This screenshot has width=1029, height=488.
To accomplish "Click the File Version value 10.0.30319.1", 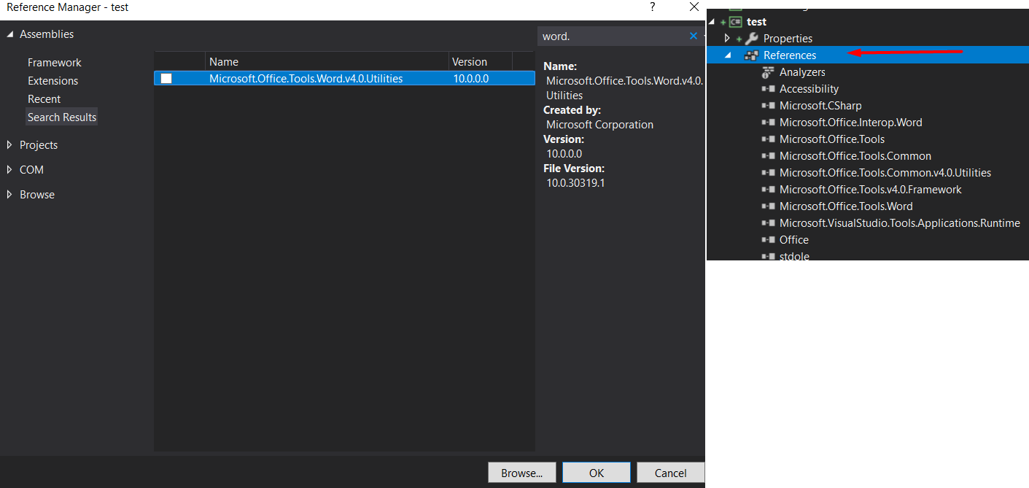I will (x=575, y=183).
